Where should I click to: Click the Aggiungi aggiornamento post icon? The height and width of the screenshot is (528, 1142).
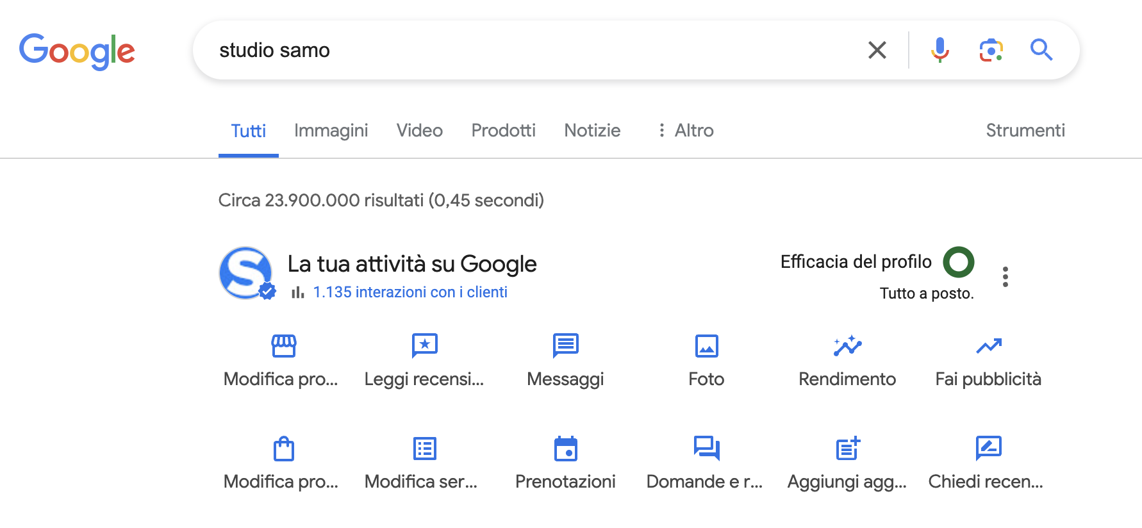tap(848, 448)
